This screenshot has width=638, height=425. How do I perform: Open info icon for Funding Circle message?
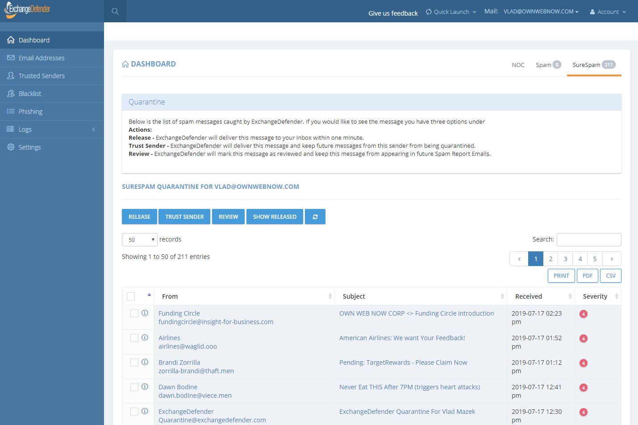pyautogui.click(x=145, y=313)
